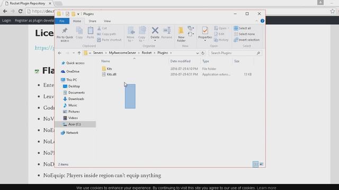
Task: Select This PC in navigation pane
Action: (69, 80)
